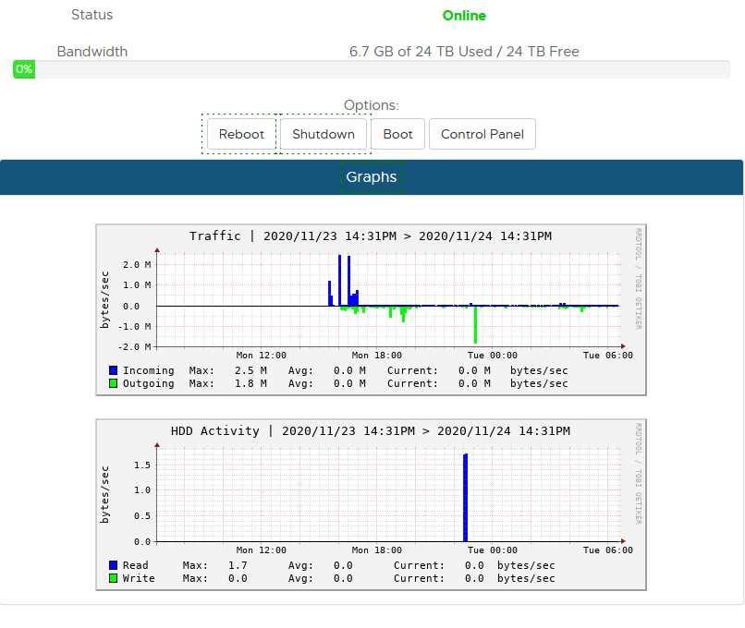Click the HDD Activity graph image
This screenshot has height=628, width=745.
pos(371,504)
